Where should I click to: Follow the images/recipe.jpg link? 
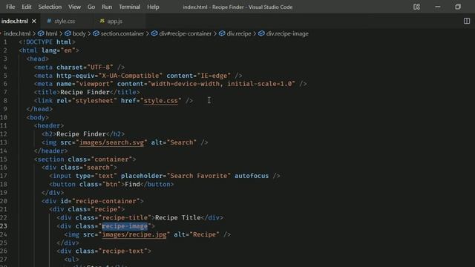134,234
